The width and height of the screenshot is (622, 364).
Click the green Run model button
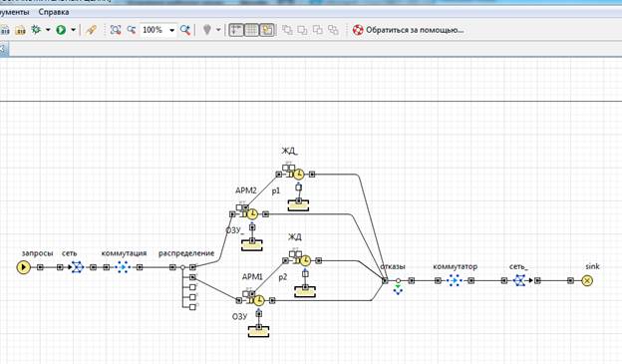[x=61, y=30]
